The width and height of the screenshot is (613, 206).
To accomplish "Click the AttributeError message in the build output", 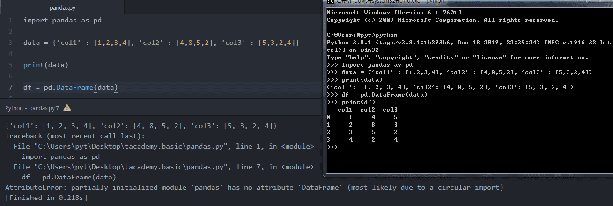I will (254, 187).
